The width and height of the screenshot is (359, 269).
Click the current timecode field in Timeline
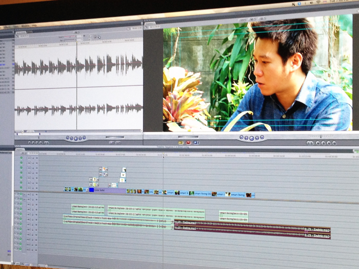click(x=33, y=153)
